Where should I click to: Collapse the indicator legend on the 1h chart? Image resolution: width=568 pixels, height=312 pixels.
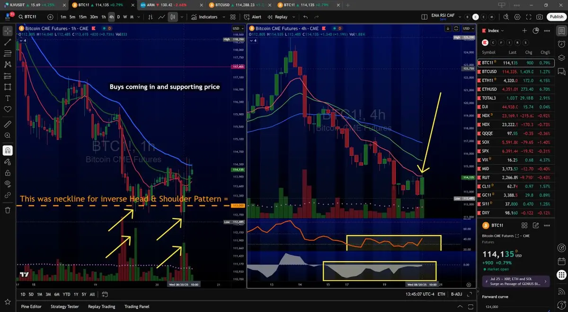(x=22, y=40)
